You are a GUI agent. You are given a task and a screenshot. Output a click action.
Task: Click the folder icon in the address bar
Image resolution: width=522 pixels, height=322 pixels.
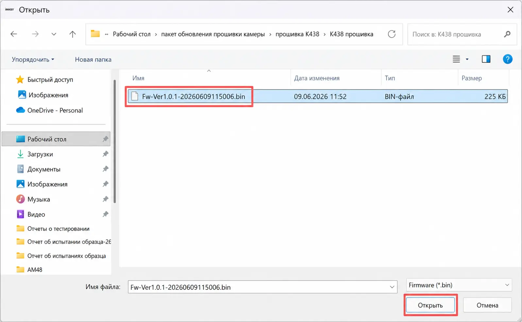tap(95, 34)
